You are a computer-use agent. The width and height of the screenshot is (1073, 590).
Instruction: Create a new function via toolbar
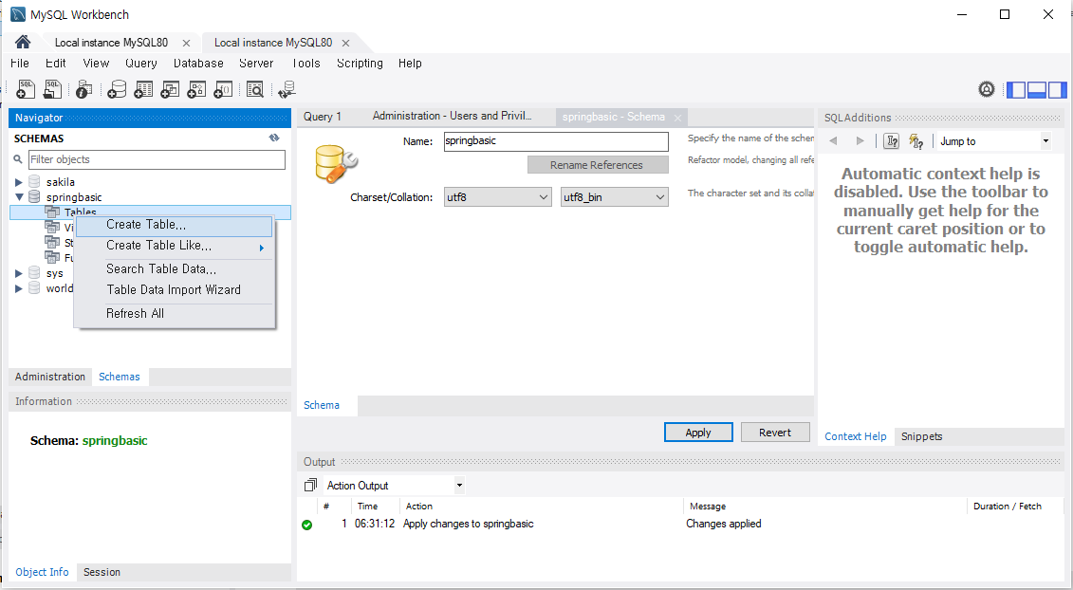[x=223, y=89]
